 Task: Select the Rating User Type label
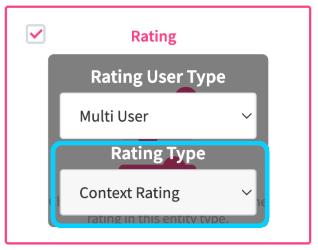158,77
